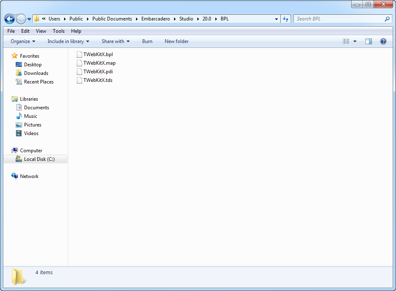The width and height of the screenshot is (396, 291).
Task: Navigate to Users in breadcrumb
Action: pyautogui.click(x=54, y=19)
